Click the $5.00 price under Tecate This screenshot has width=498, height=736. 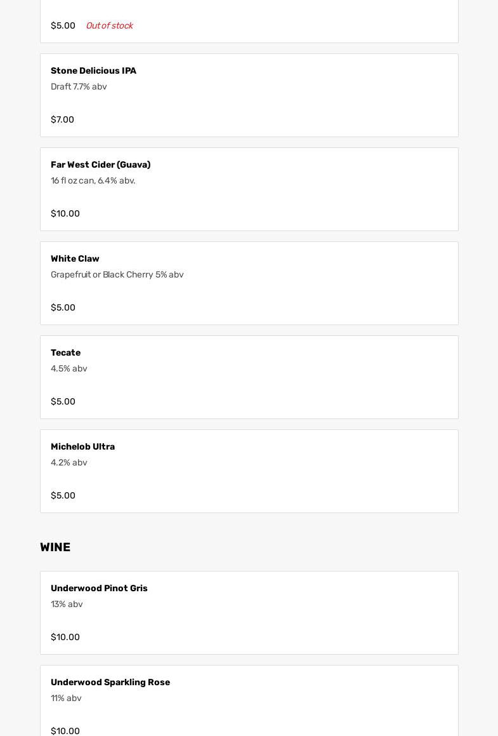point(63,401)
